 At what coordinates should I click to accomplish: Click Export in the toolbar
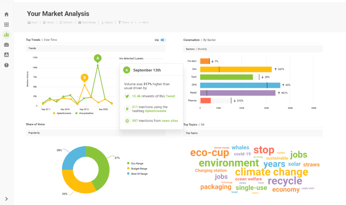coord(107,22)
